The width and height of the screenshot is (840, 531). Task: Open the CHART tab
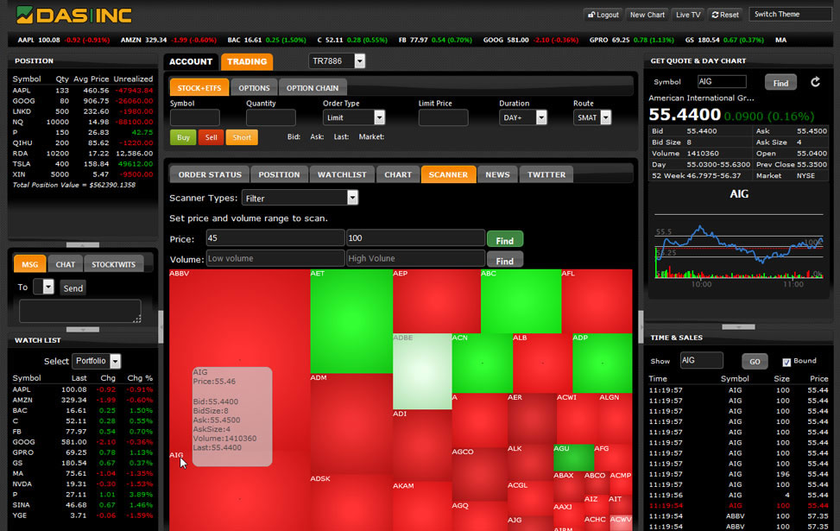398,174
